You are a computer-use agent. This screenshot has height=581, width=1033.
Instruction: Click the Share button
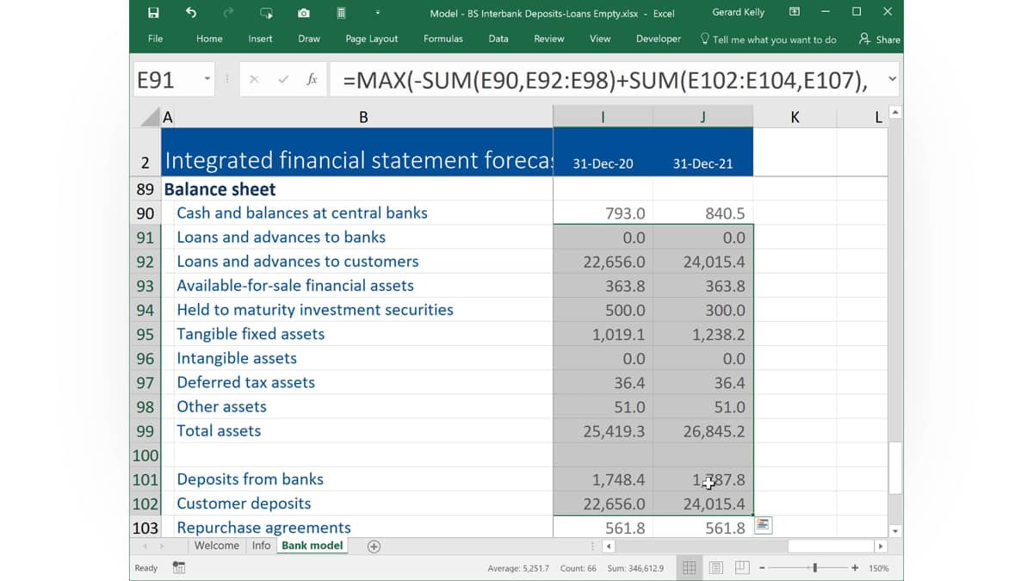tap(880, 39)
